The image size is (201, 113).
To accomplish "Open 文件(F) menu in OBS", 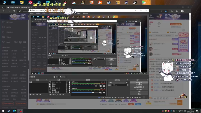I will pos(32,13).
